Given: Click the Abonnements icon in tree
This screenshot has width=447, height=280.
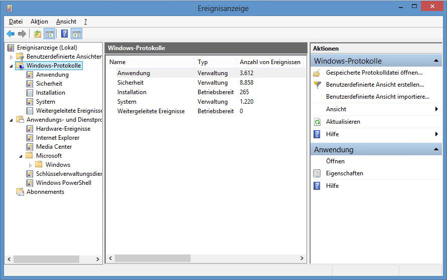Looking at the screenshot, I should coord(20,192).
